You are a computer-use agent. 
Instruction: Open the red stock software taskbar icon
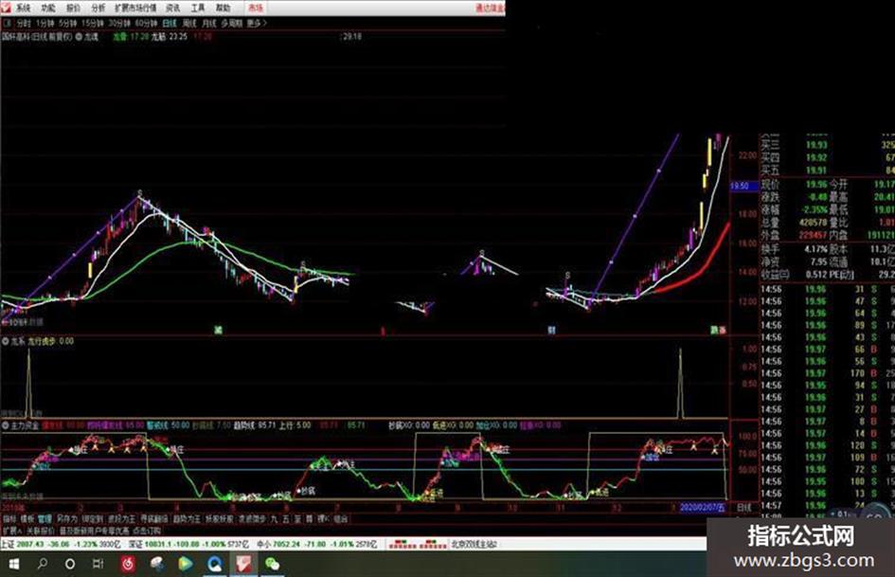[243, 564]
